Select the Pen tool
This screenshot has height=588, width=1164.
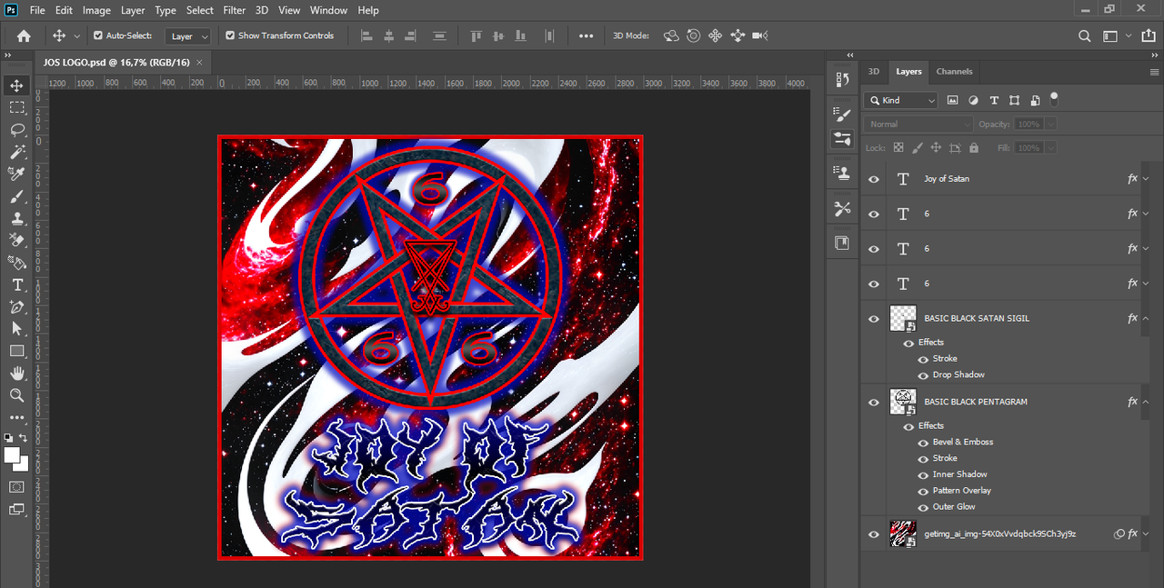pos(17,307)
